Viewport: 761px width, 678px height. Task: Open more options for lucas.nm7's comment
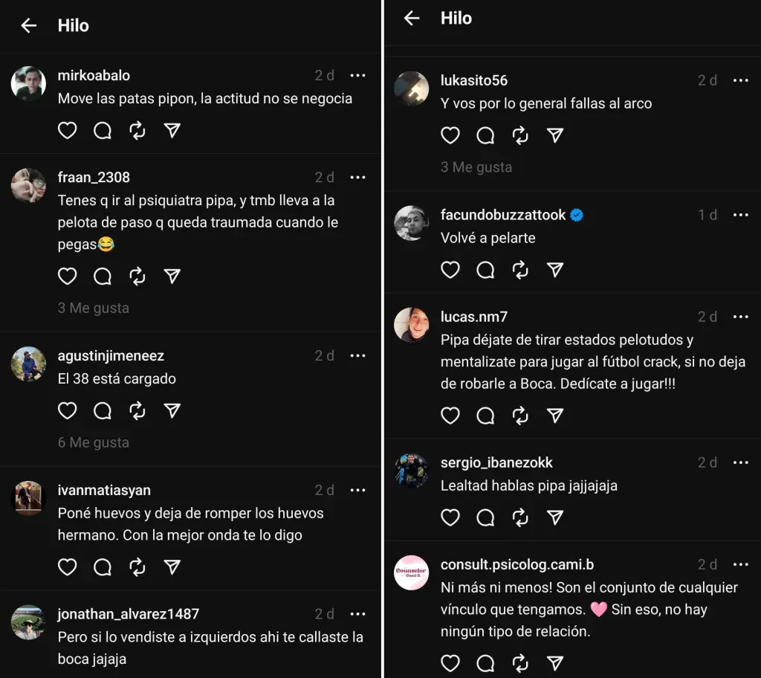coord(741,317)
